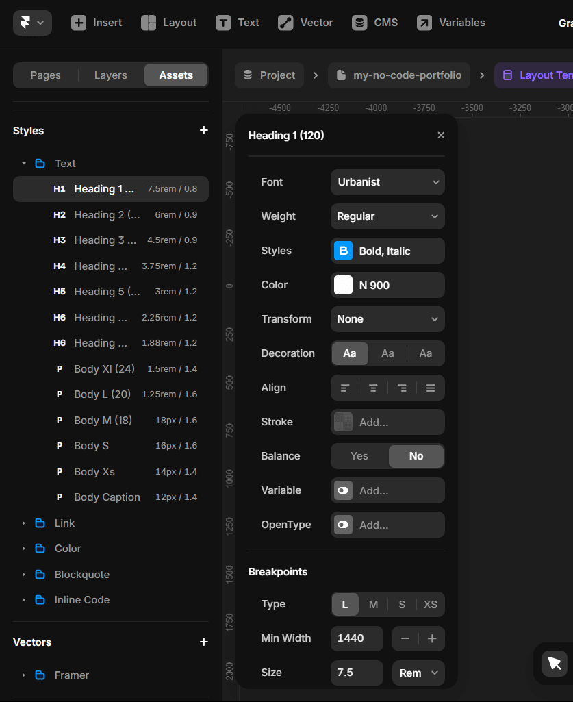The width and height of the screenshot is (573, 702).
Task: Enable underline decoration
Action: [387, 353]
